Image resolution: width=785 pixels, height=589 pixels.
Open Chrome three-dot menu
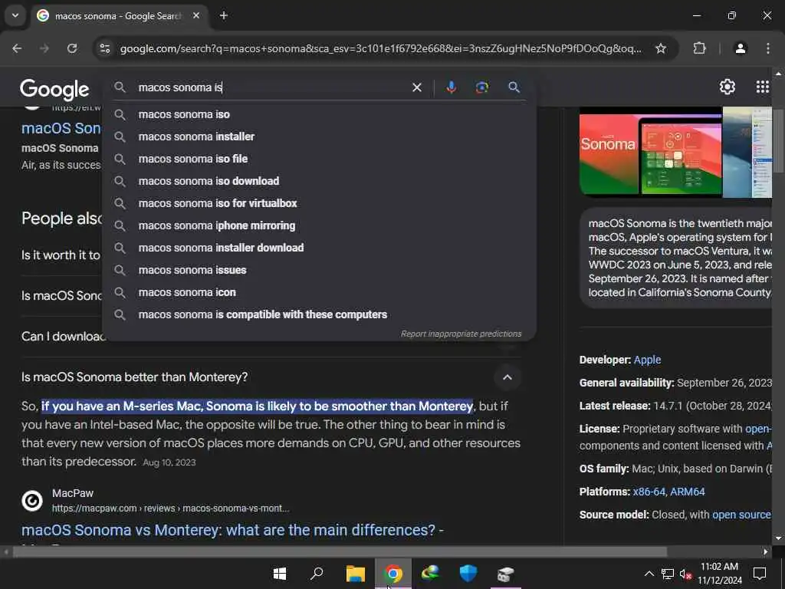[767, 48]
